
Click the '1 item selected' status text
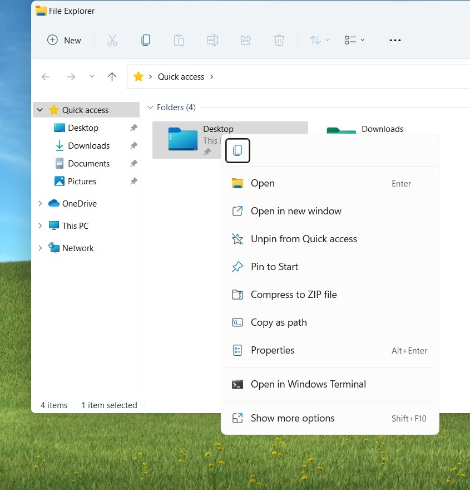pos(109,405)
